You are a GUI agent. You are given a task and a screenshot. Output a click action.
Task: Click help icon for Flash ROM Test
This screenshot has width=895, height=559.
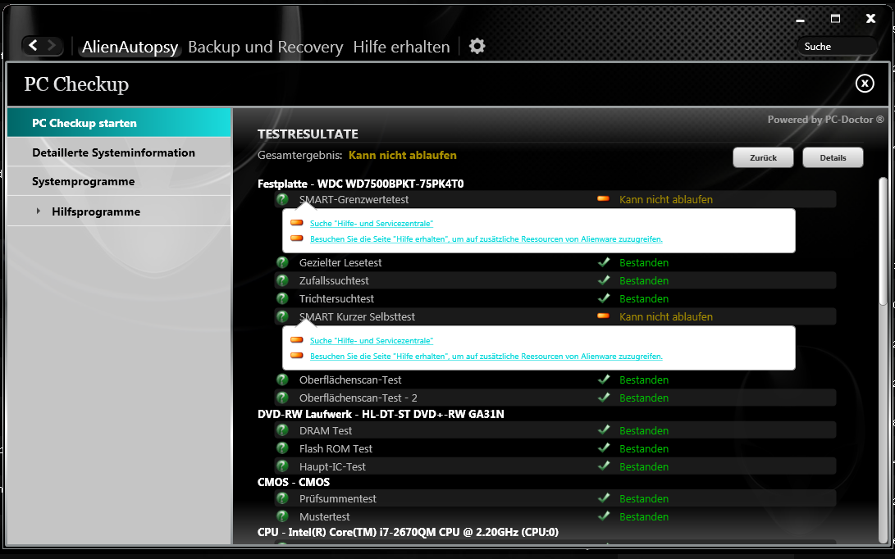point(282,448)
